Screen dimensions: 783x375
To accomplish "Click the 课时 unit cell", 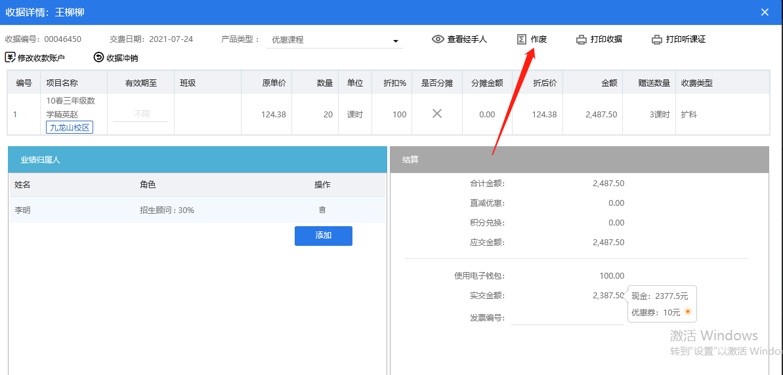I will click(x=355, y=114).
